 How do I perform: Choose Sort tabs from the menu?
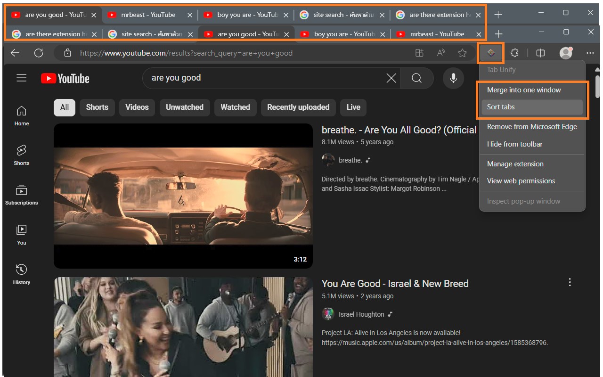(532, 107)
